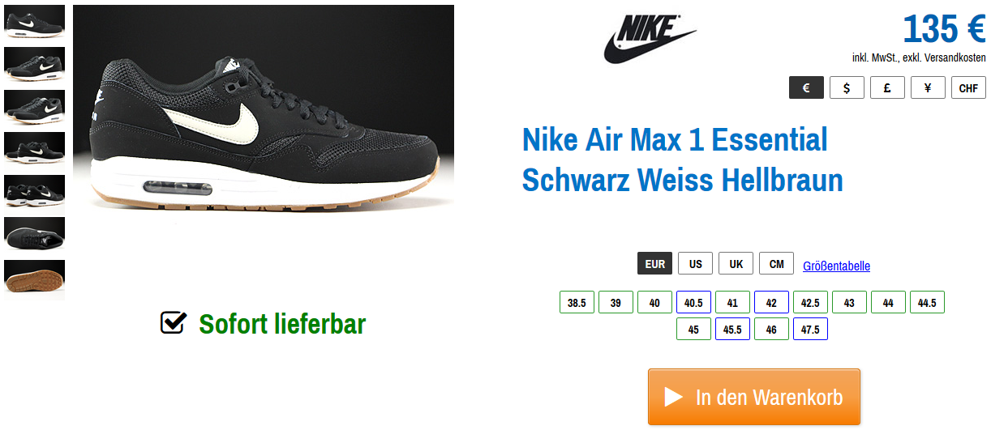Select the EUR size system

654,263
